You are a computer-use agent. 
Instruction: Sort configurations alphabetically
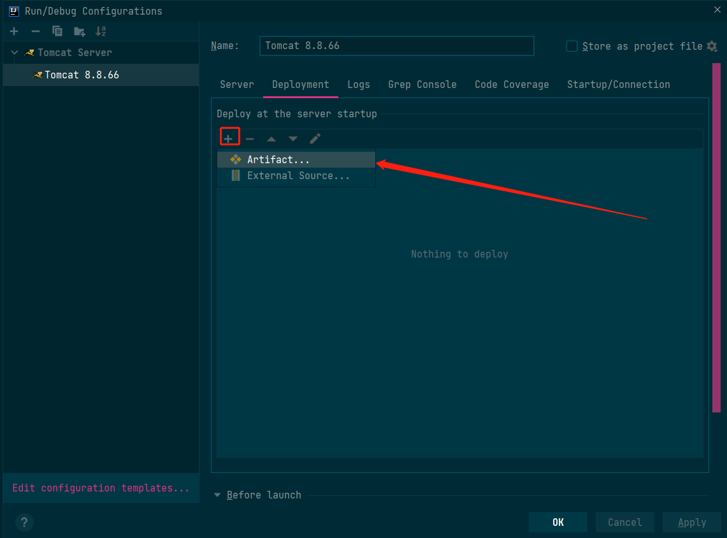tap(101, 31)
